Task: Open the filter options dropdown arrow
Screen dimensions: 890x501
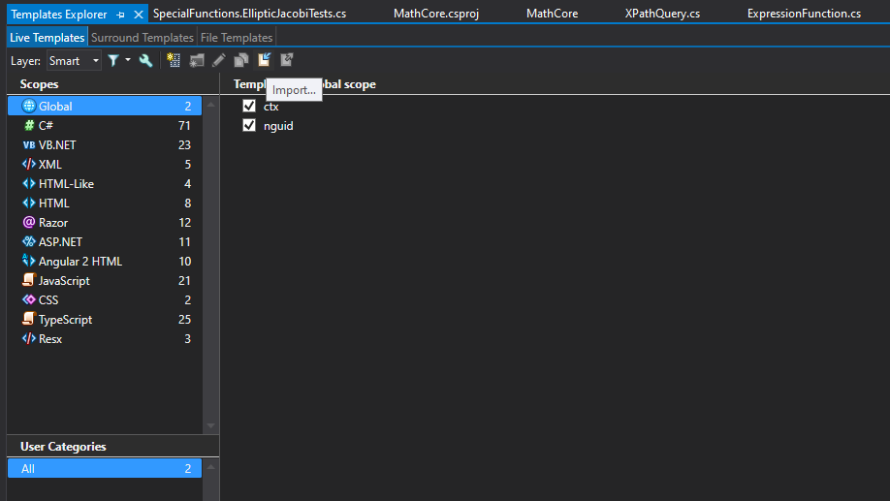Action: pyautogui.click(x=128, y=59)
